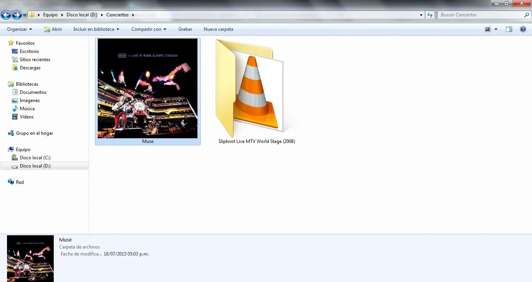Refresh the Conciertos folder view

point(430,15)
